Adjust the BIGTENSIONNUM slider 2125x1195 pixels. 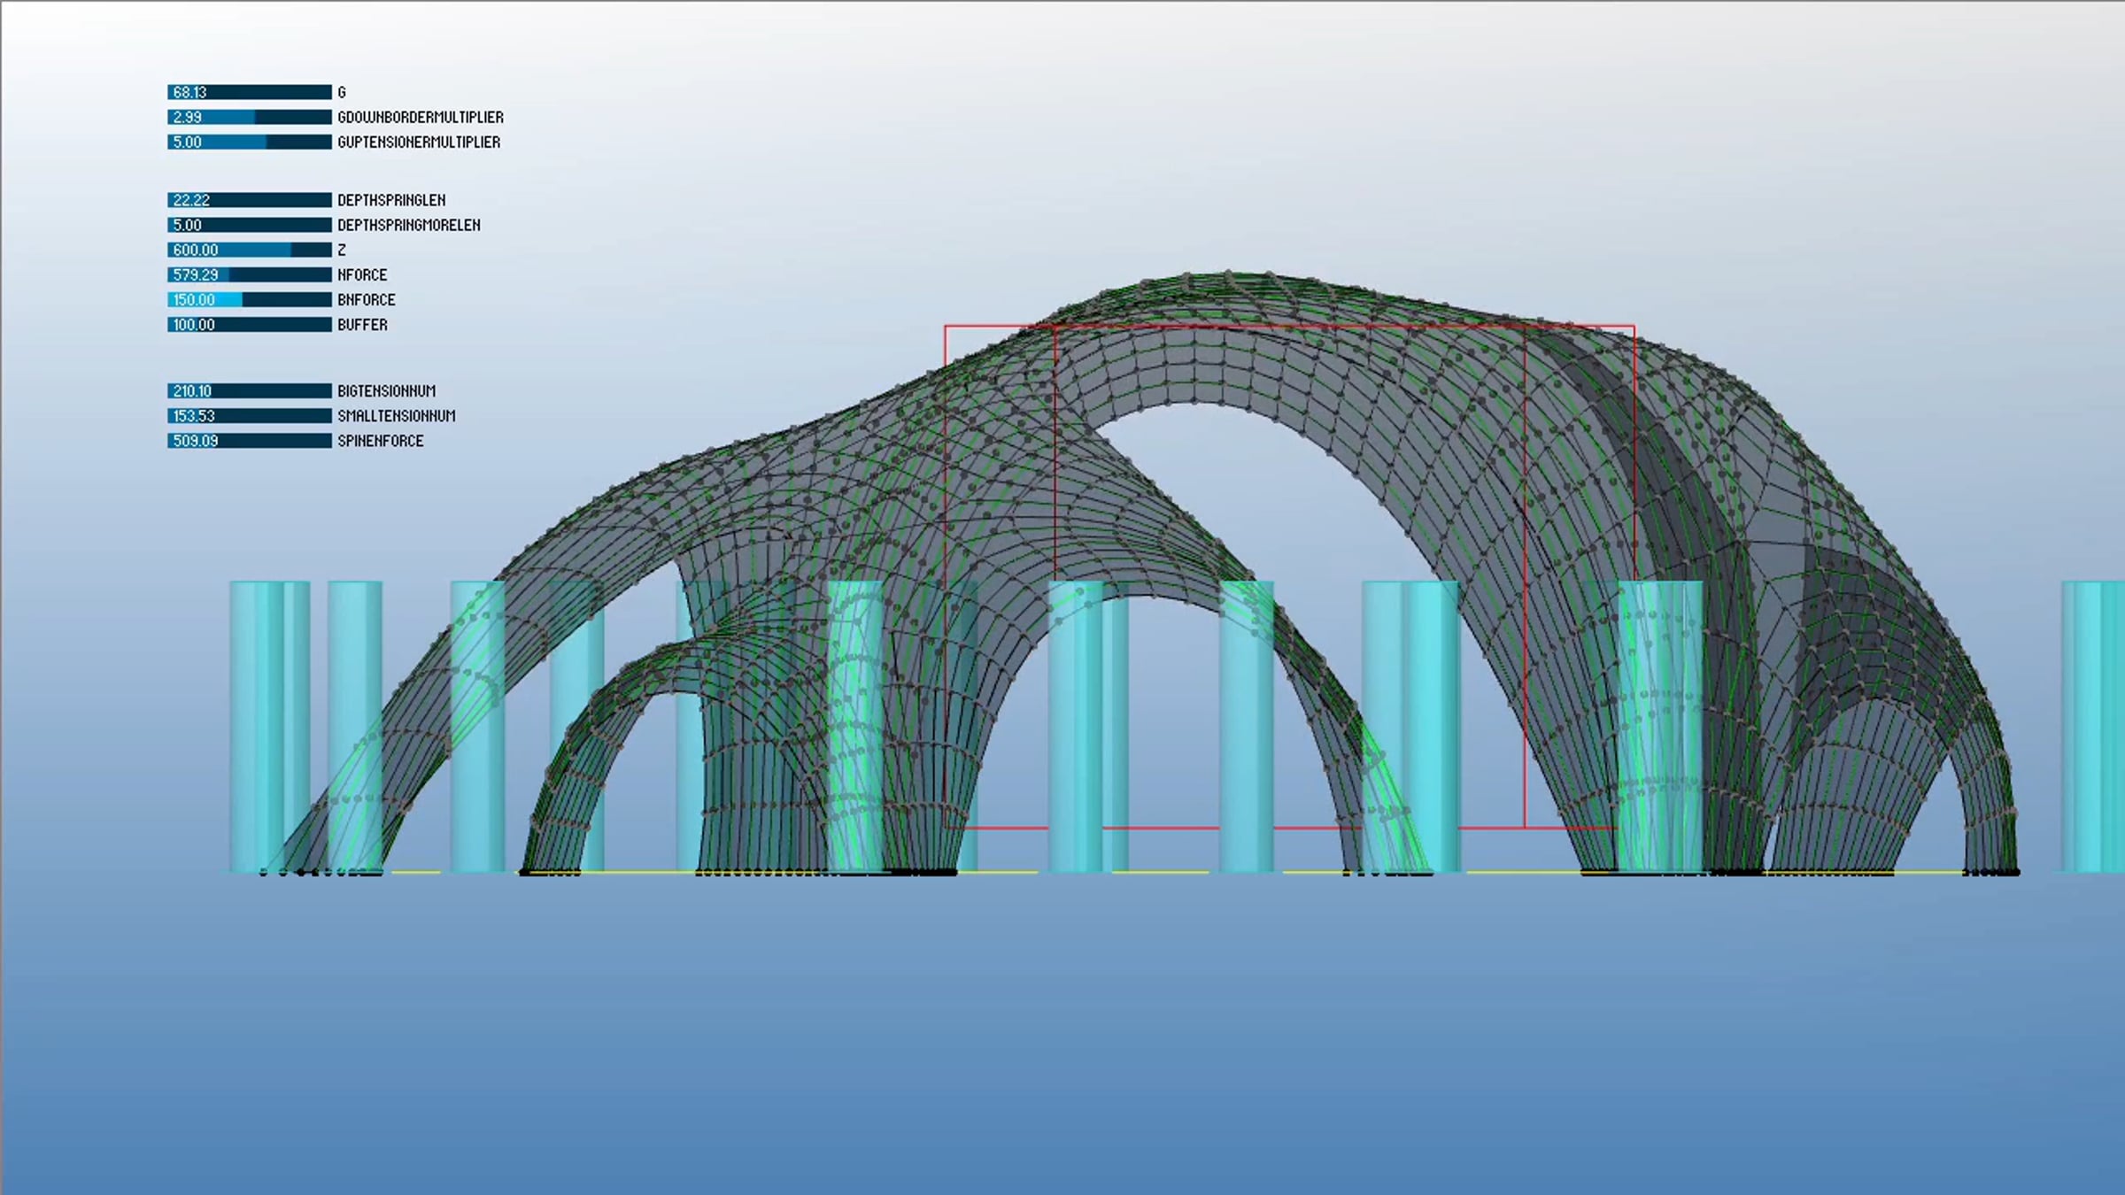click(x=250, y=390)
